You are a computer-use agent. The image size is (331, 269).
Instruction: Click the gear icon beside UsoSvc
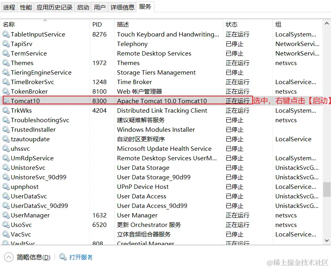(6, 225)
